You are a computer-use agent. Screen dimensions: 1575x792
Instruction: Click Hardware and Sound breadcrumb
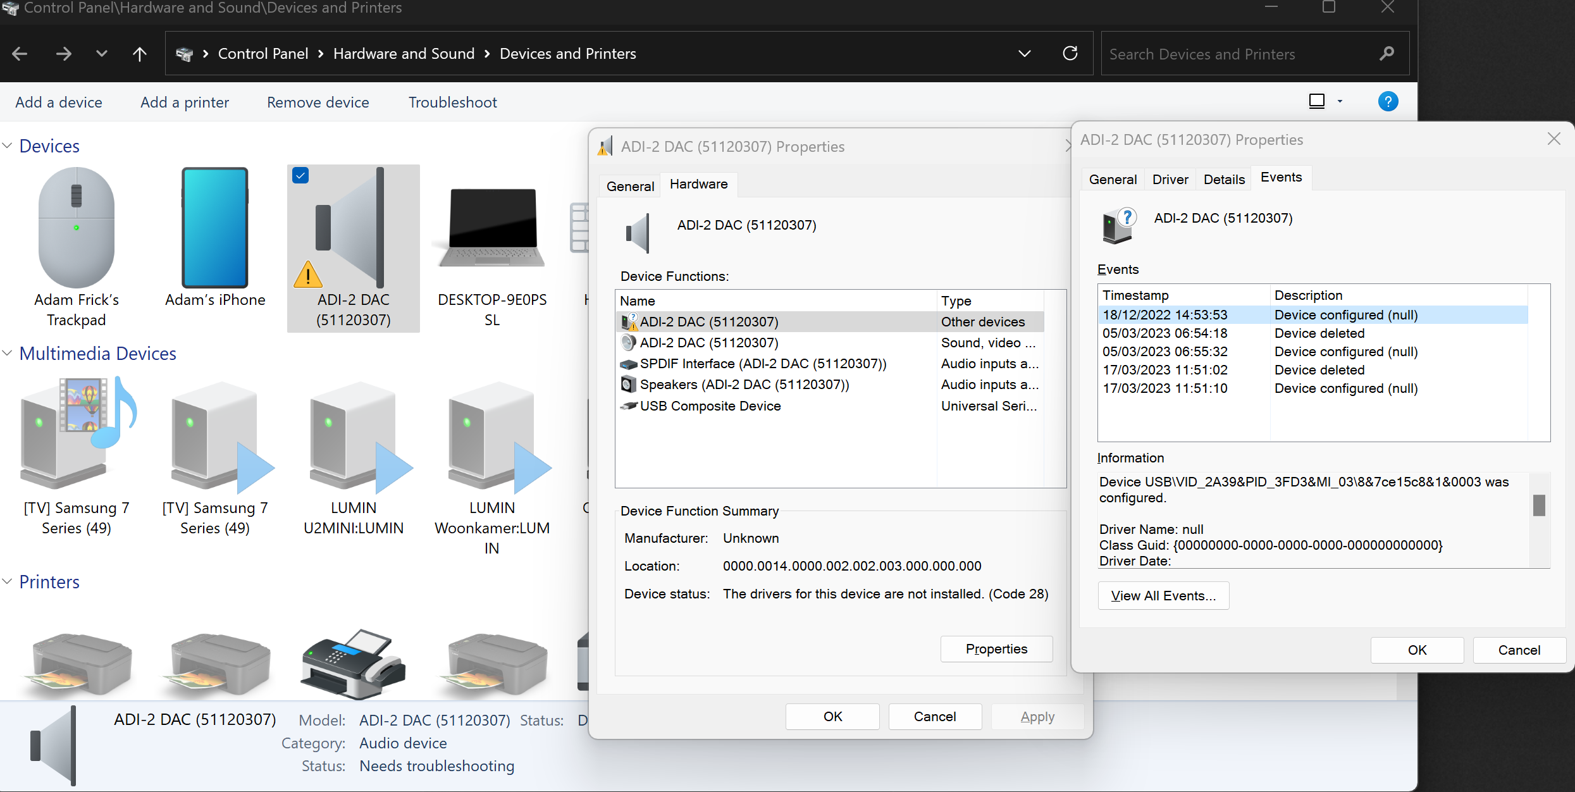coord(404,54)
